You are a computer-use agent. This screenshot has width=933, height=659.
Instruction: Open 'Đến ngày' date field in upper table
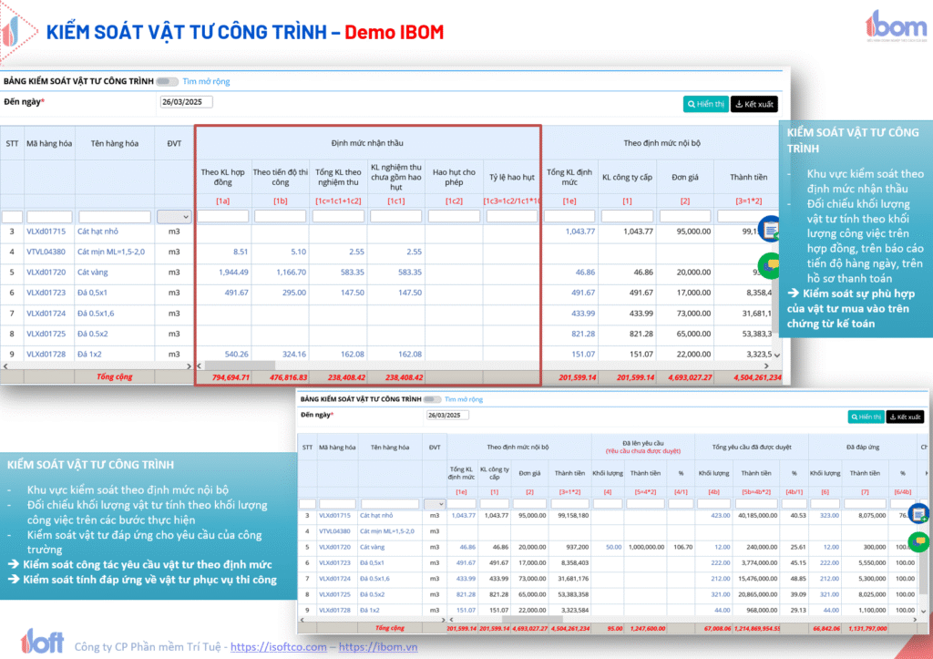186,101
